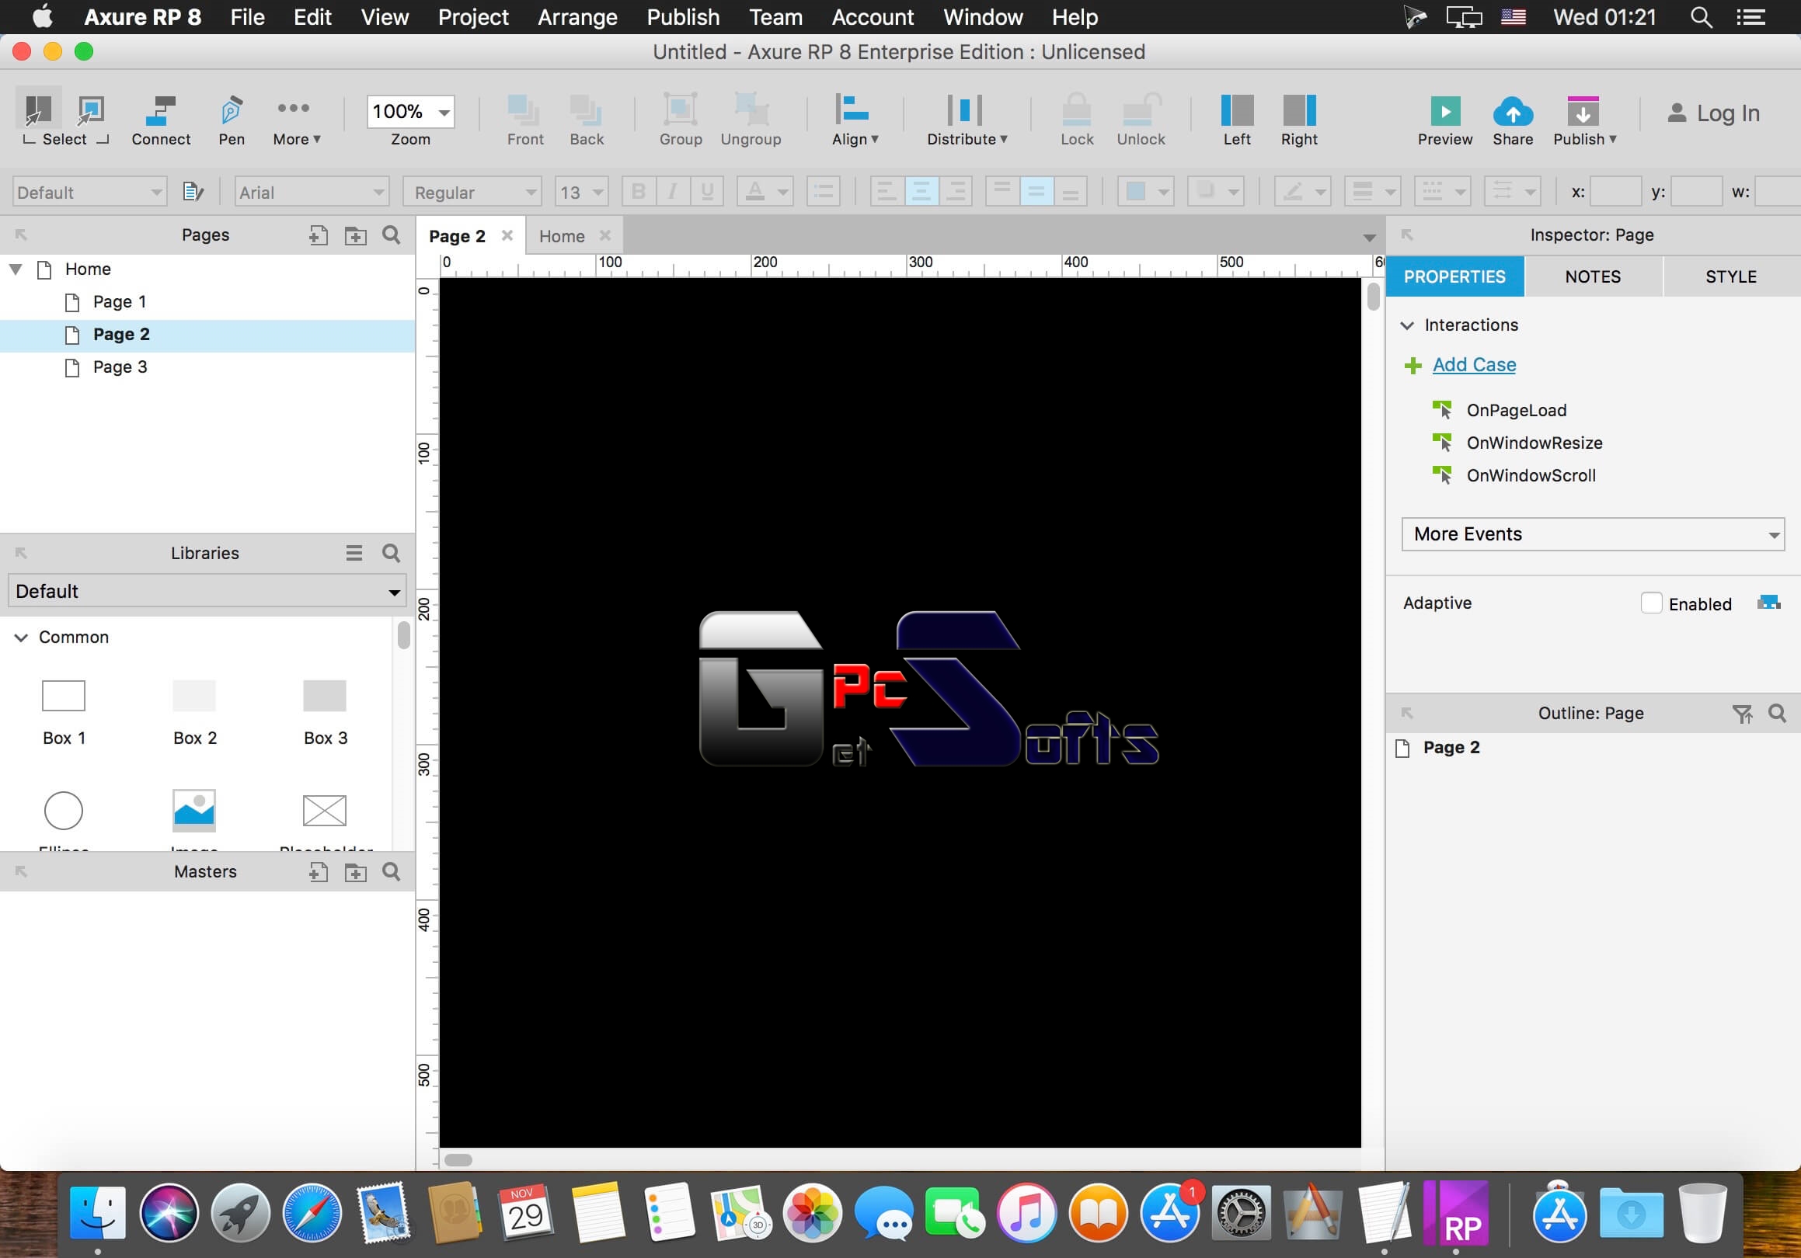
Task: Click the Add Case link
Action: point(1474,364)
